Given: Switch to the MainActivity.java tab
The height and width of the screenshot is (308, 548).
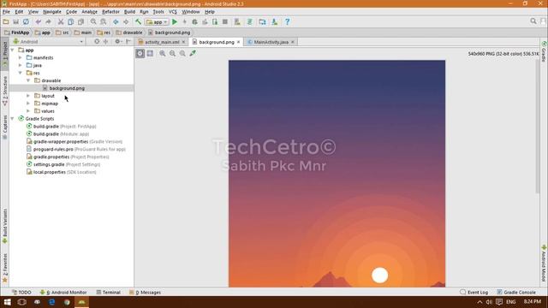Looking at the screenshot, I should [x=271, y=42].
